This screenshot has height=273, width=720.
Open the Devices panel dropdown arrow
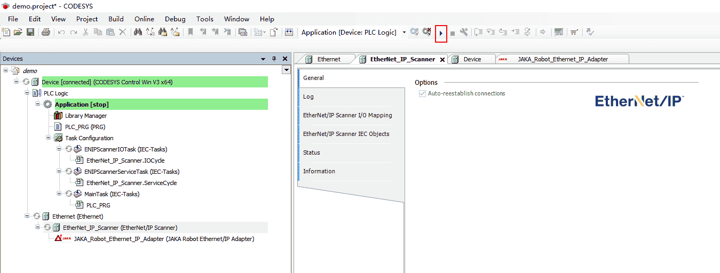pos(263,59)
